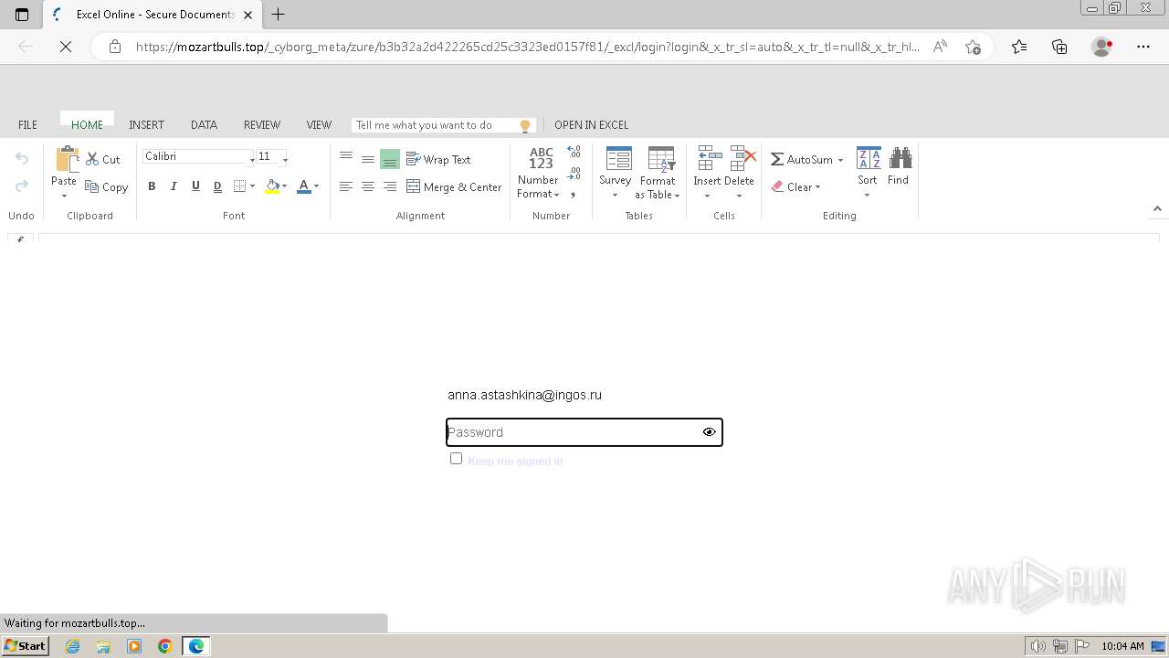Toggle Bold formatting
Screen dimensions: 1169x658
tap(152, 186)
